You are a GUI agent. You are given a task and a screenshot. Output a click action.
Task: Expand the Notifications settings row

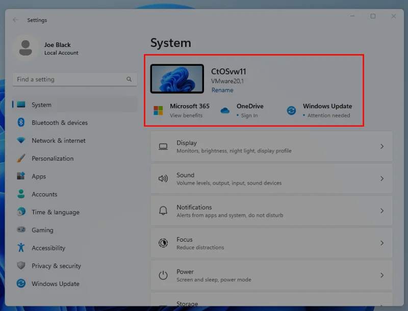click(x=271, y=211)
